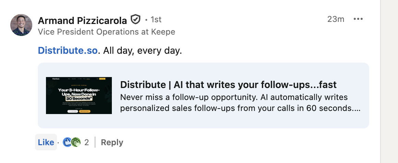View the reactions count of 2

tap(87, 142)
